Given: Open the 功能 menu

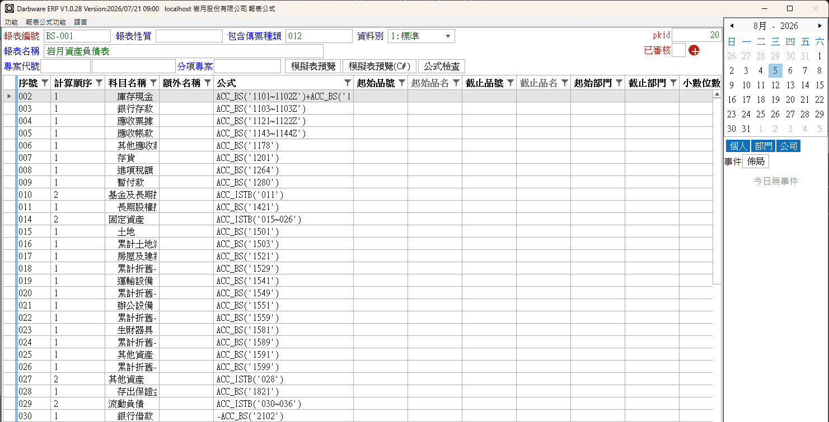Looking at the screenshot, I should 11,22.
